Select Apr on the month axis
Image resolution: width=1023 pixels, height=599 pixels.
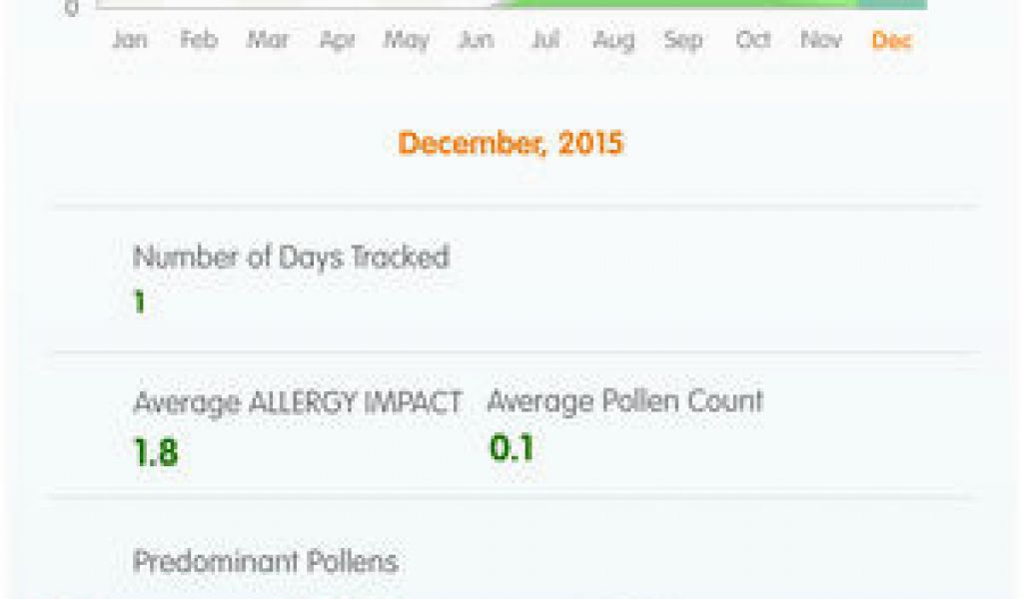[x=338, y=41]
